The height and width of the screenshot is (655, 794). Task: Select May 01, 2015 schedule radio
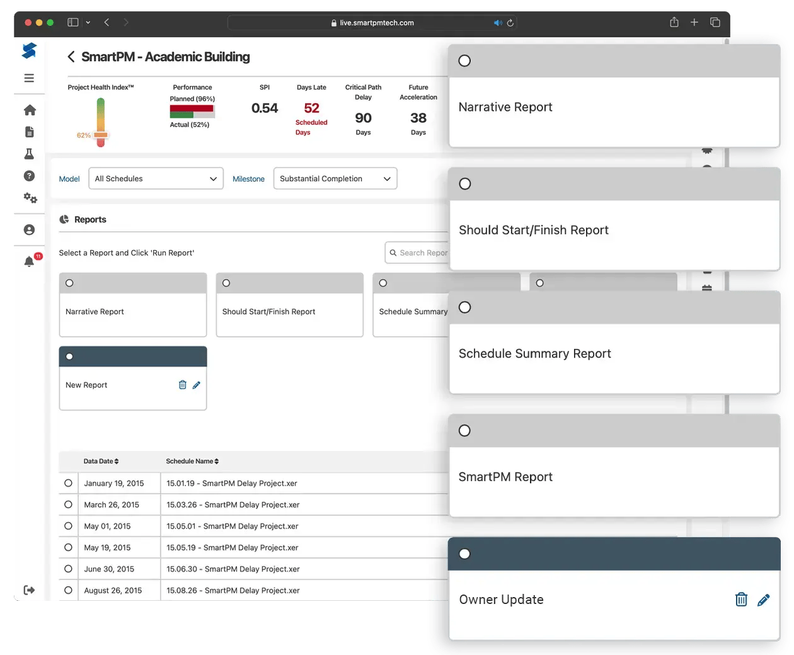[x=68, y=526]
